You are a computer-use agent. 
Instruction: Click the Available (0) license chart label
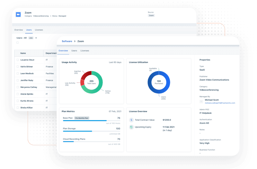153,70
